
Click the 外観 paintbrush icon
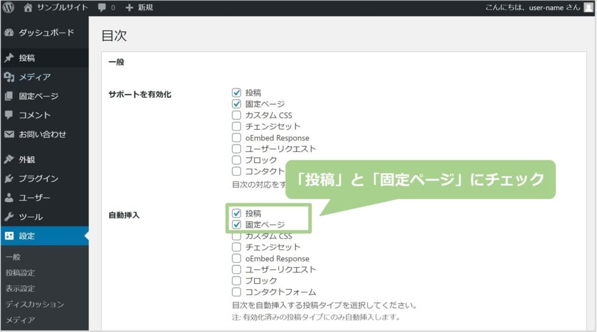pyautogui.click(x=9, y=160)
